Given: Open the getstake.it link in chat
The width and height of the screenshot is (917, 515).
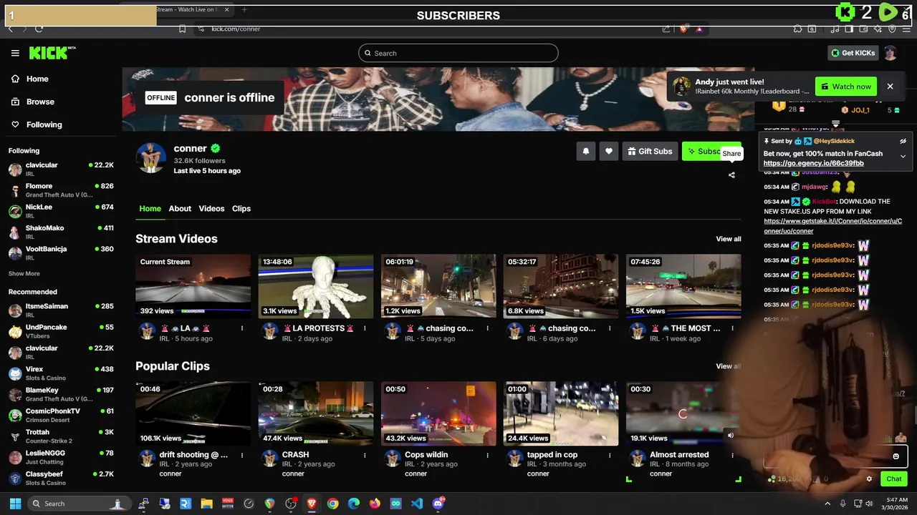Looking at the screenshot, I should [x=832, y=226].
